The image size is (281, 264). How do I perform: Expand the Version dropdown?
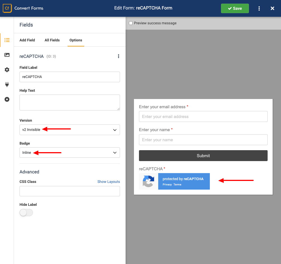pyautogui.click(x=69, y=130)
